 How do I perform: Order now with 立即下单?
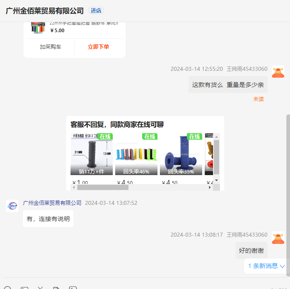tap(98, 47)
